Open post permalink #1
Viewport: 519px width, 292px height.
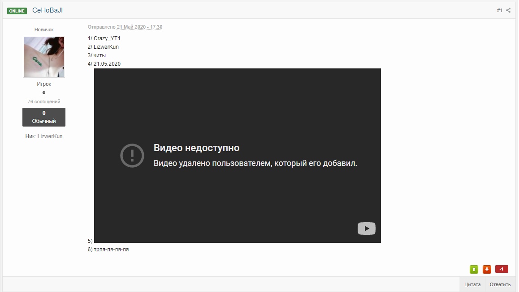pos(499,11)
